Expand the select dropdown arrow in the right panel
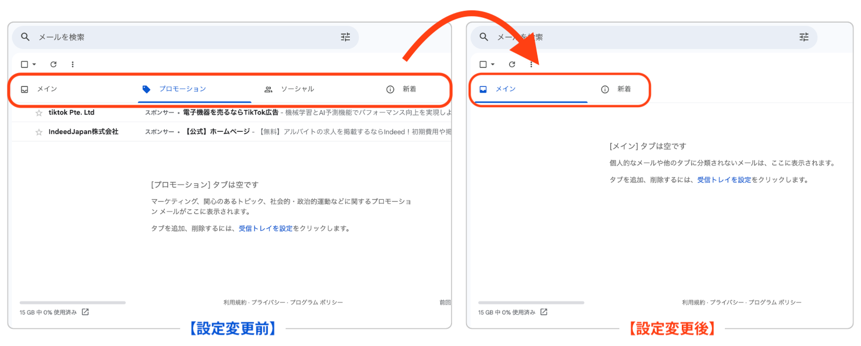861x346 pixels. [x=493, y=65]
